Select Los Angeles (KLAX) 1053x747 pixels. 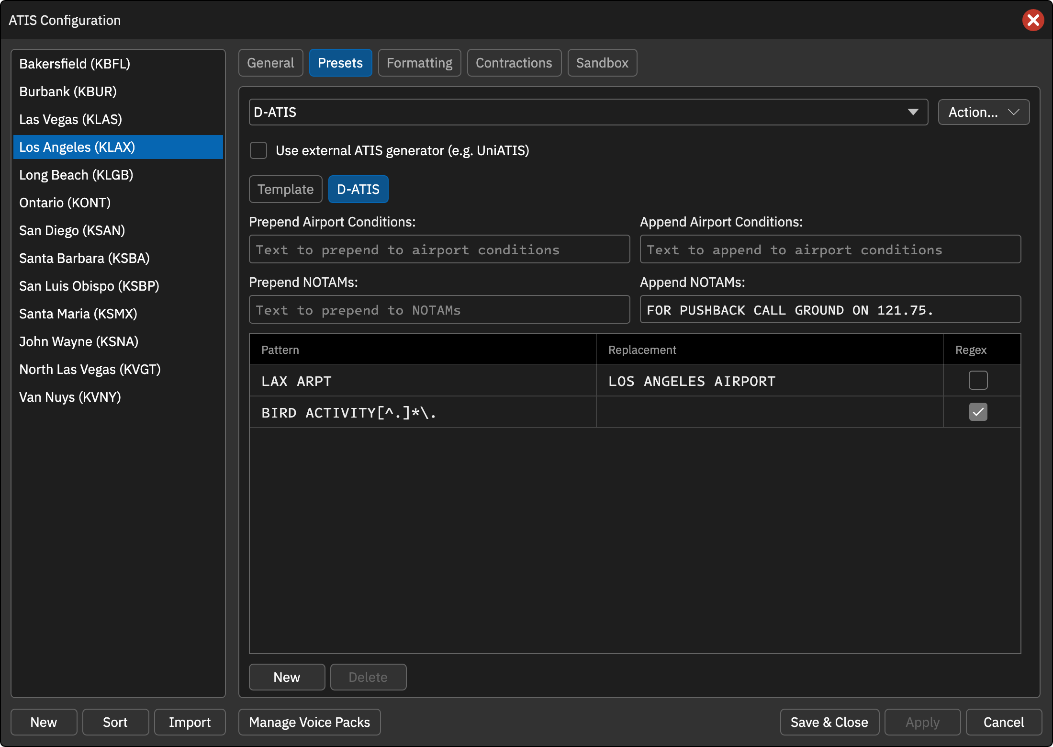(x=118, y=147)
